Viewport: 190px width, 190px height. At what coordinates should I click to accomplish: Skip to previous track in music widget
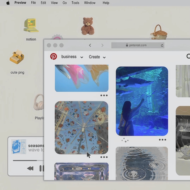(30, 168)
